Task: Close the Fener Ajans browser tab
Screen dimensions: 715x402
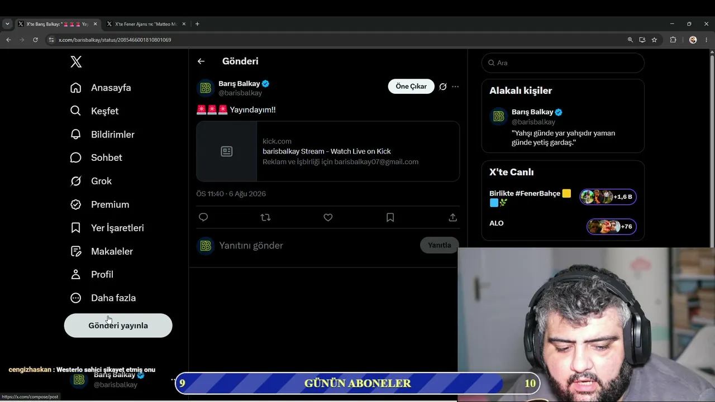Action: pos(184,24)
